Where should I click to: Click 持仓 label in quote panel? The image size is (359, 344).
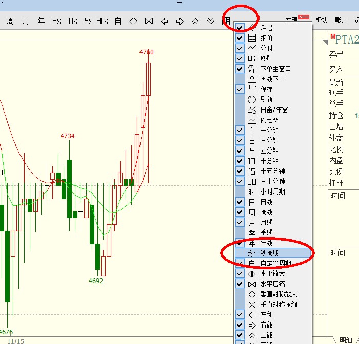click(x=336, y=115)
